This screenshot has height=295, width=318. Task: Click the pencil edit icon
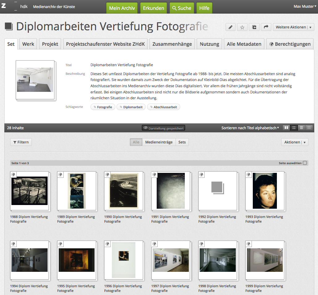(230, 27)
